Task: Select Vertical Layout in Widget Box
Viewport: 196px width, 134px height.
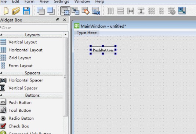Action: point(31,42)
